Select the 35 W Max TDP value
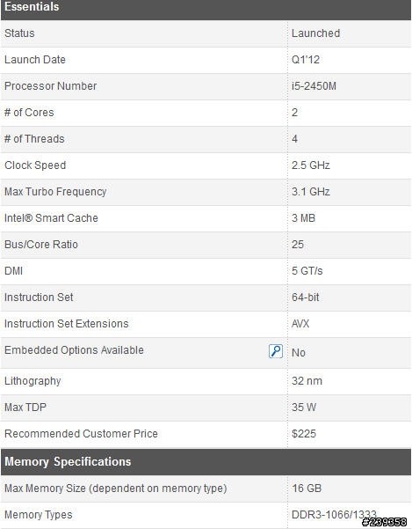 tap(304, 408)
